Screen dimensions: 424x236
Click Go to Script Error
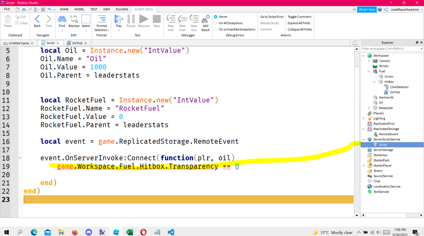click(x=271, y=16)
